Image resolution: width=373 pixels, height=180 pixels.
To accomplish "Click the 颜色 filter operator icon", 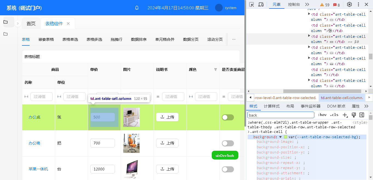I will coord(191,97).
